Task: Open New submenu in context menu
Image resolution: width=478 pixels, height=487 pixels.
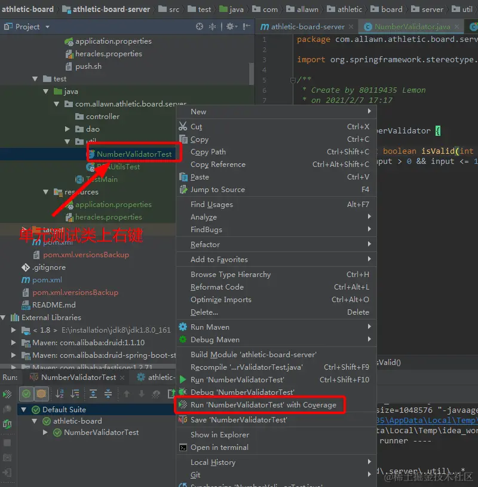Action: pyautogui.click(x=277, y=111)
